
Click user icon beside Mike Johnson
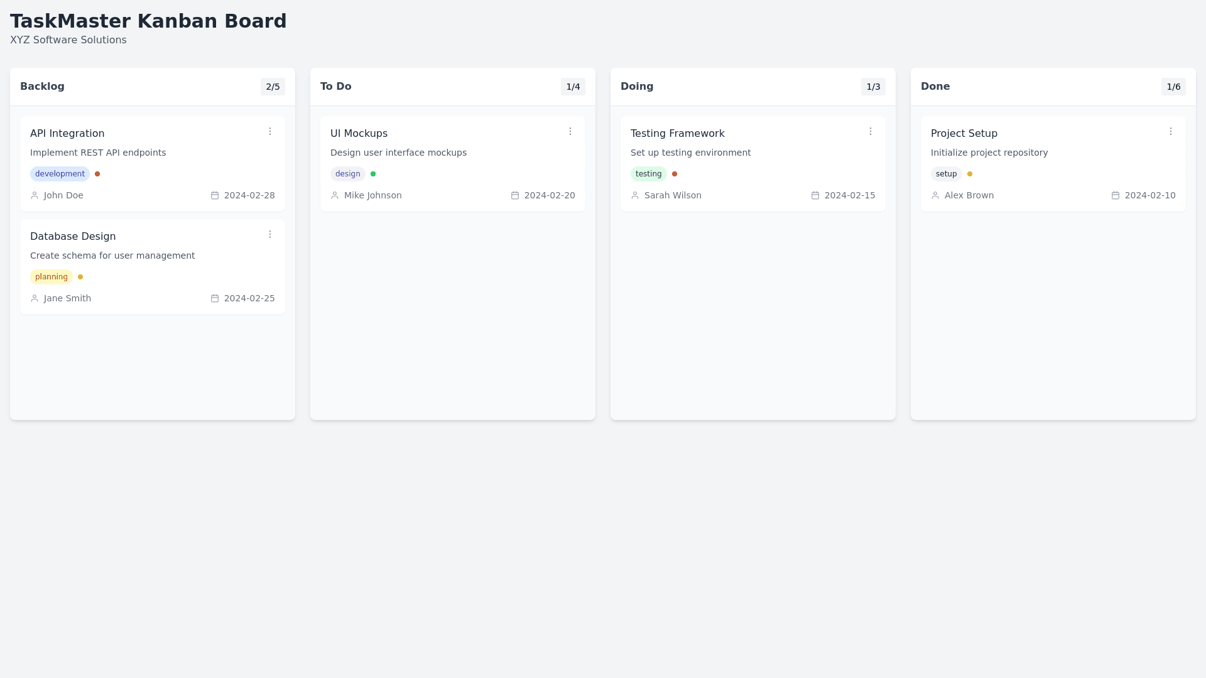(x=335, y=195)
